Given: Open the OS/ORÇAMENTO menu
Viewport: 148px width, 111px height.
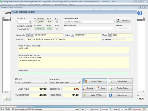Looking at the screenshot, I should [34, 4].
